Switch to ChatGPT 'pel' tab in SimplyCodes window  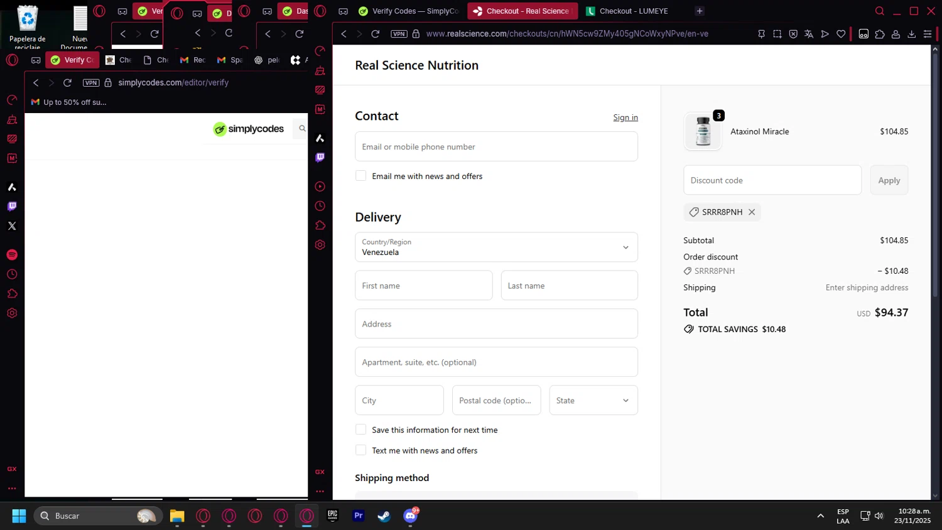click(x=267, y=60)
